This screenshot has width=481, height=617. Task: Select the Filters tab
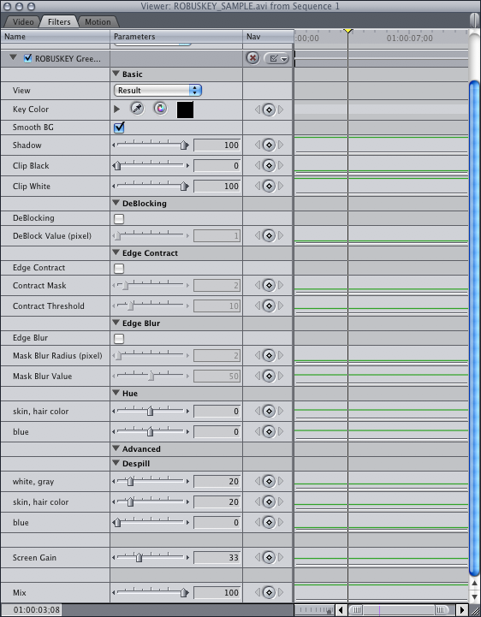tap(59, 22)
